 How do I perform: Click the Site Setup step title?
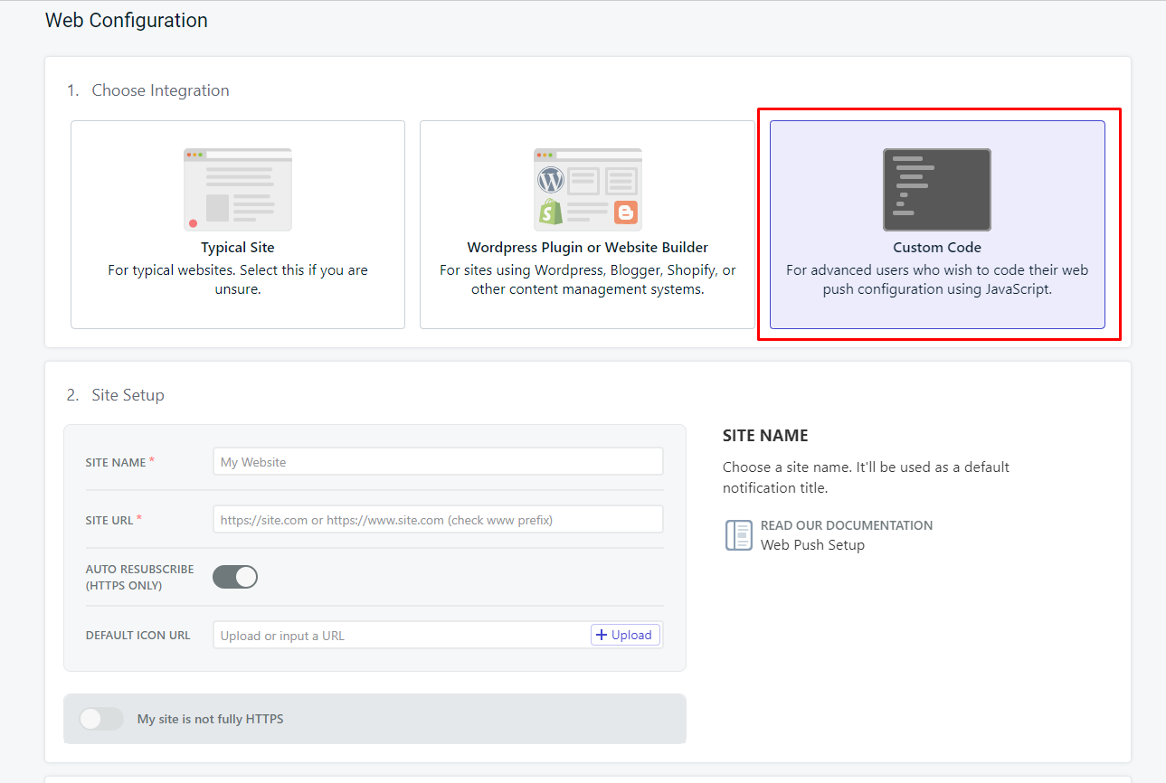tap(128, 395)
